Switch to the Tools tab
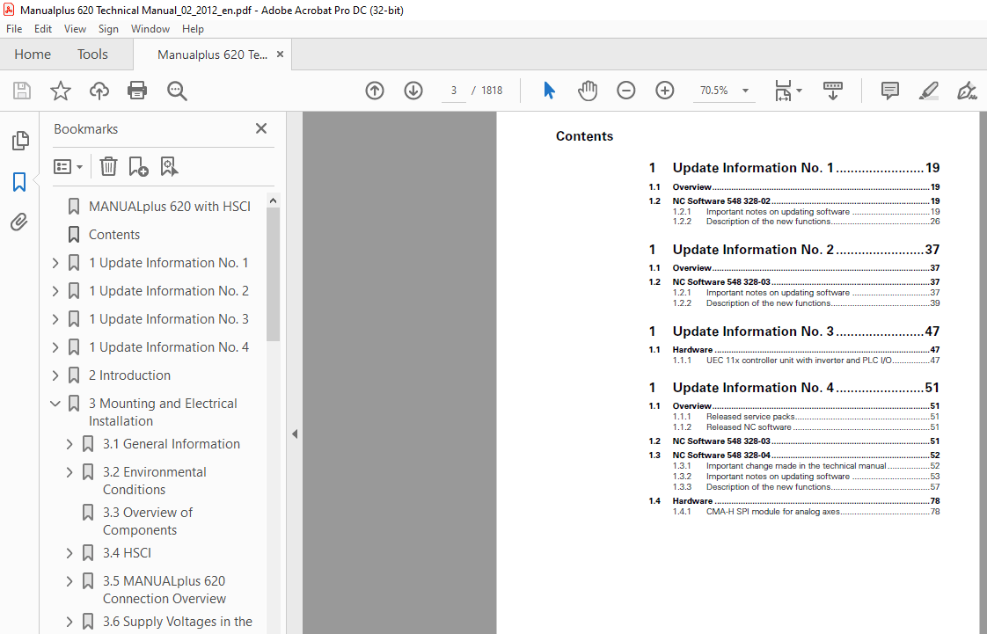987x634 pixels. (92, 54)
